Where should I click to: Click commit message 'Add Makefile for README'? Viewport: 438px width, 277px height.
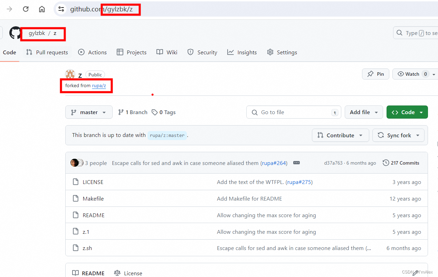point(249,198)
